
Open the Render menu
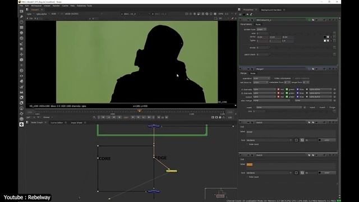click(x=56, y=6)
